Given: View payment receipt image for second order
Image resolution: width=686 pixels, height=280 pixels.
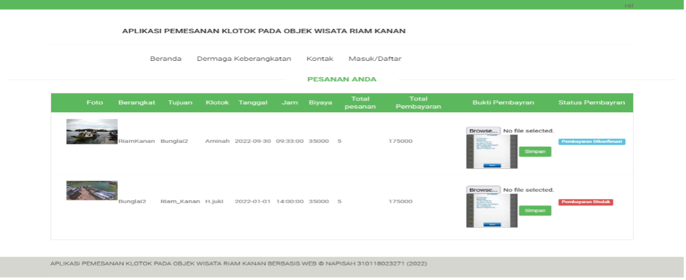Looking at the screenshot, I should 492,211.
